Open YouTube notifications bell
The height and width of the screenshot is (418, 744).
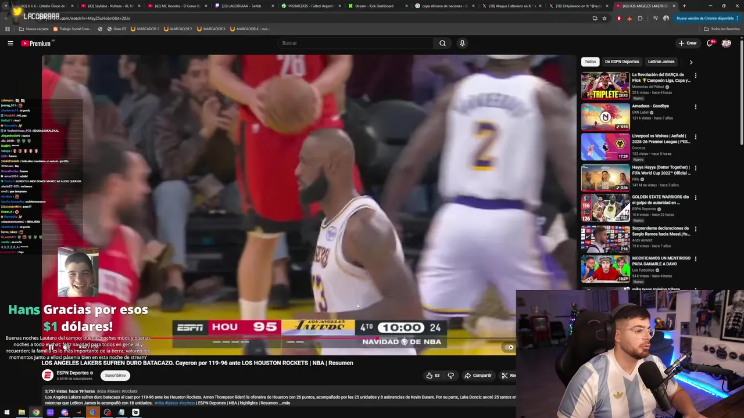tap(710, 43)
